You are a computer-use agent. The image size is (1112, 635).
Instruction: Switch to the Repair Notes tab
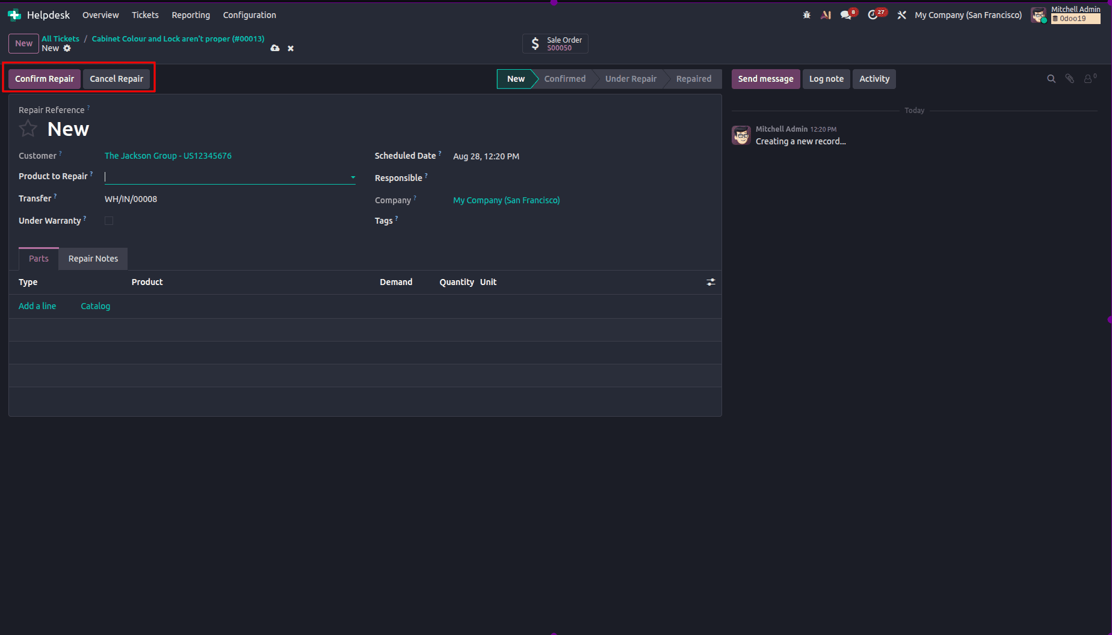point(93,259)
